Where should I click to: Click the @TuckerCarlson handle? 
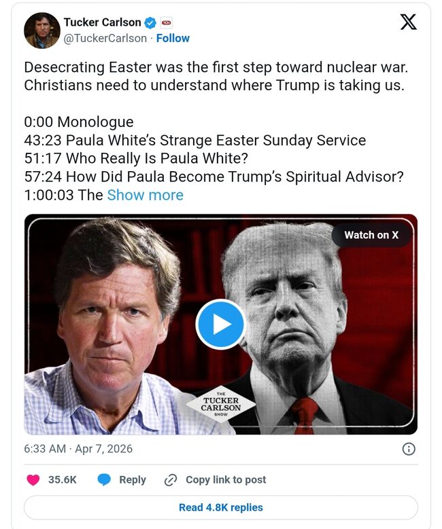pos(105,38)
